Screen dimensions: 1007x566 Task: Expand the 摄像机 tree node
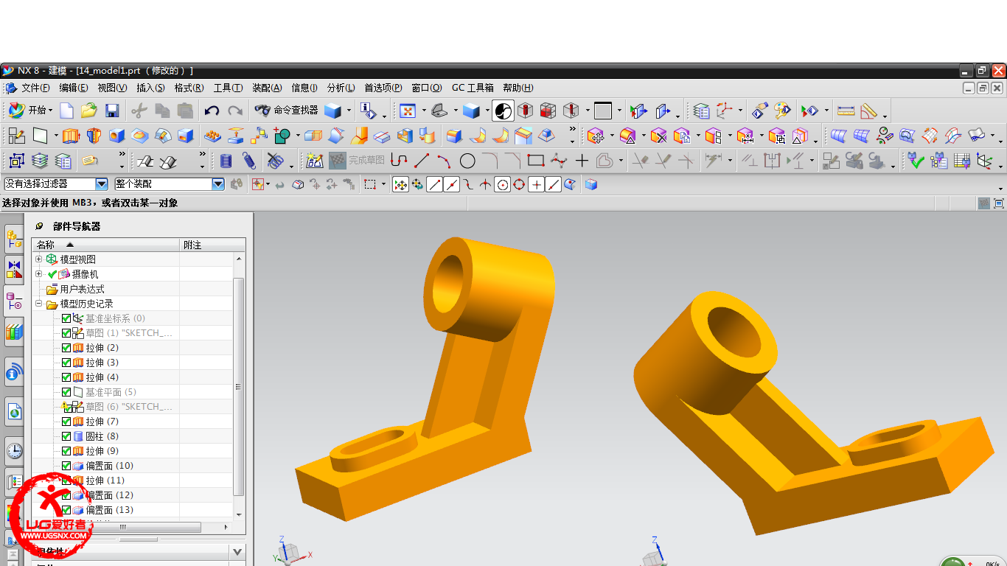[x=39, y=274]
